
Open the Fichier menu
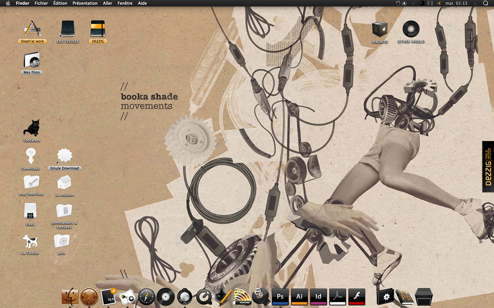coord(41,3)
